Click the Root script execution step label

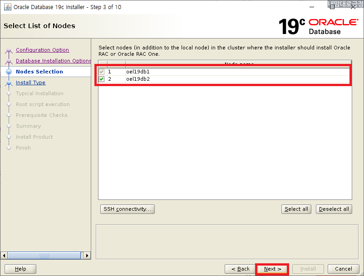43,104
